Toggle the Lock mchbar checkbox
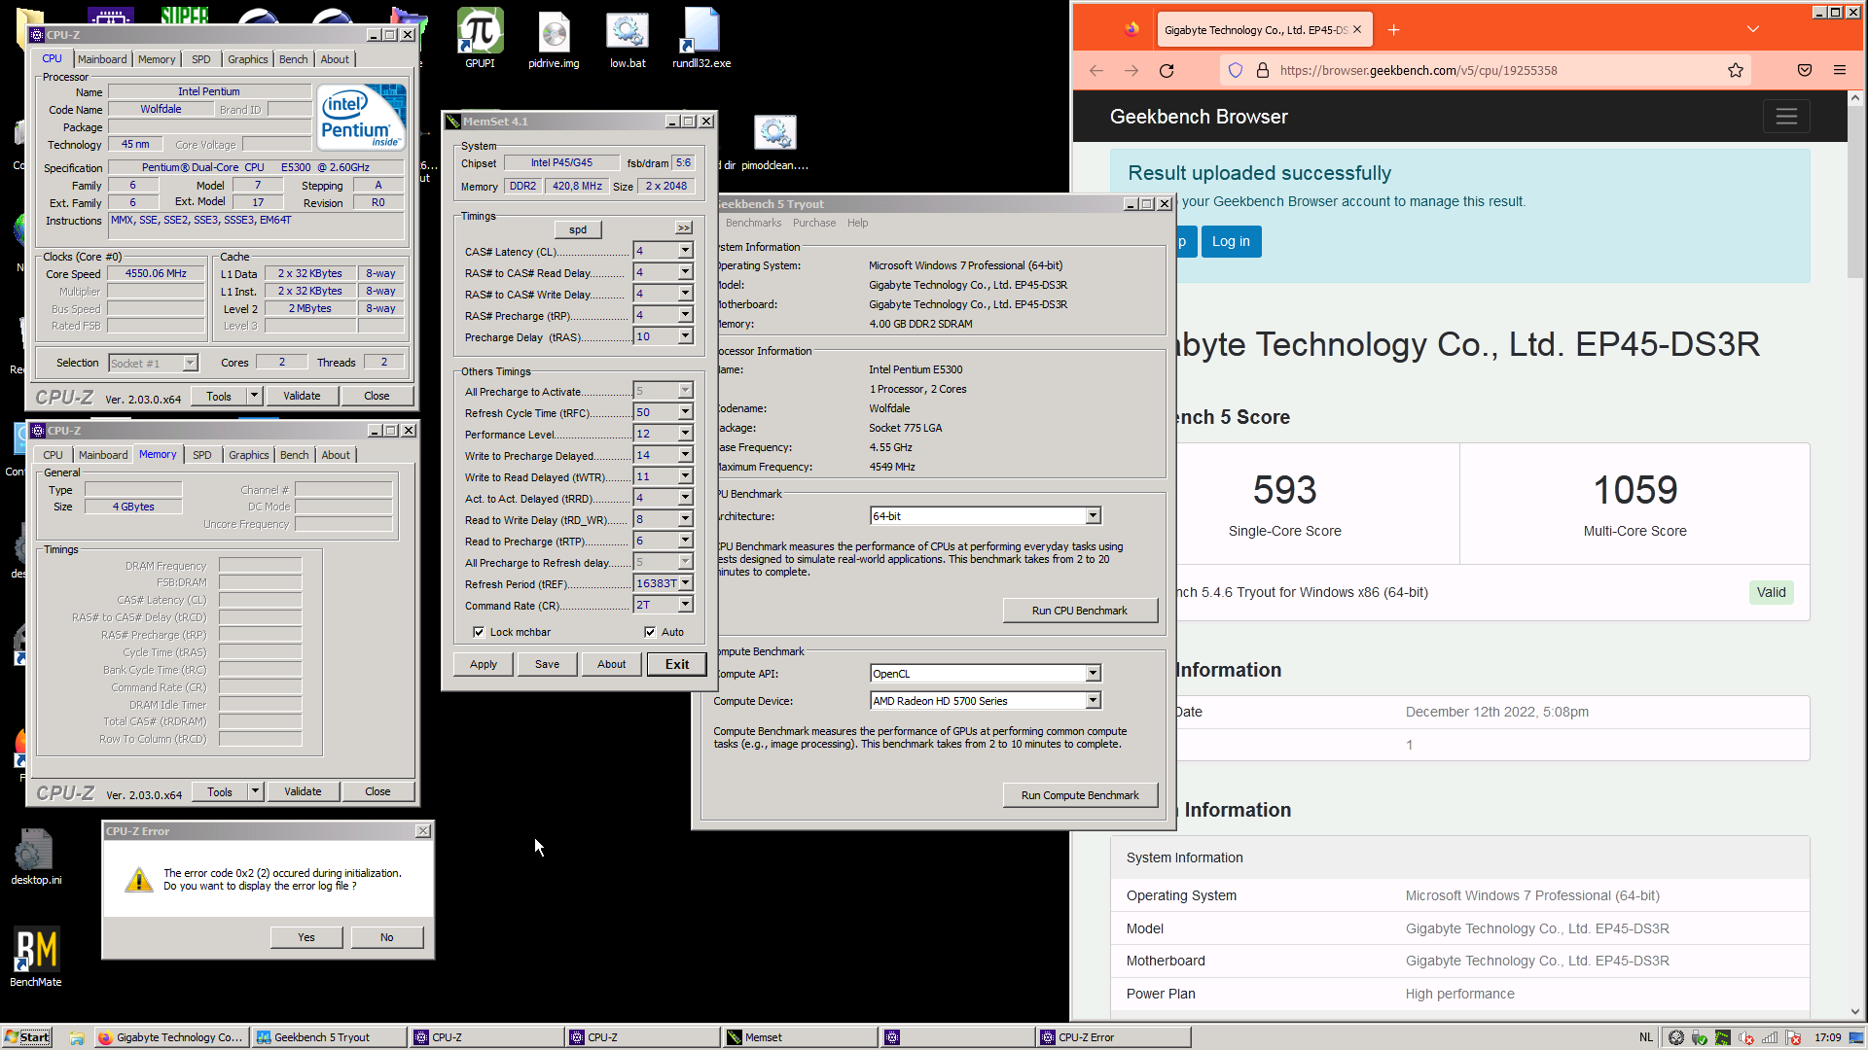Screen dimensions: 1868x1050 pyautogui.click(x=479, y=632)
